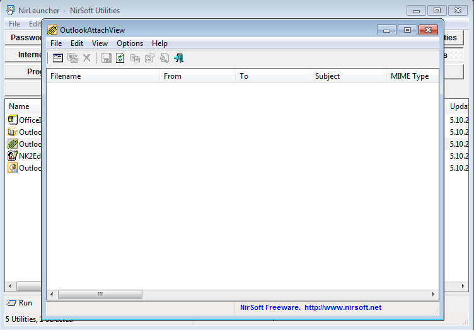This screenshot has width=474, height=330.
Task: Select the last Outlook entry icon in NirLauncher
Action: click(x=13, y=168)
